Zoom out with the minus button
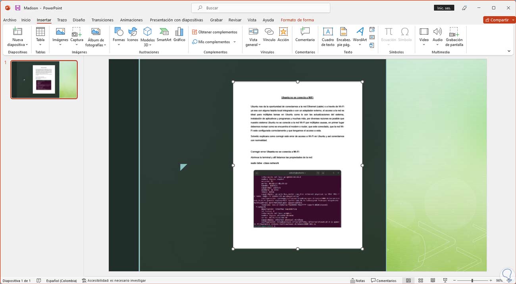This screenshot has width=516, height=284. (x=454, y=280)
